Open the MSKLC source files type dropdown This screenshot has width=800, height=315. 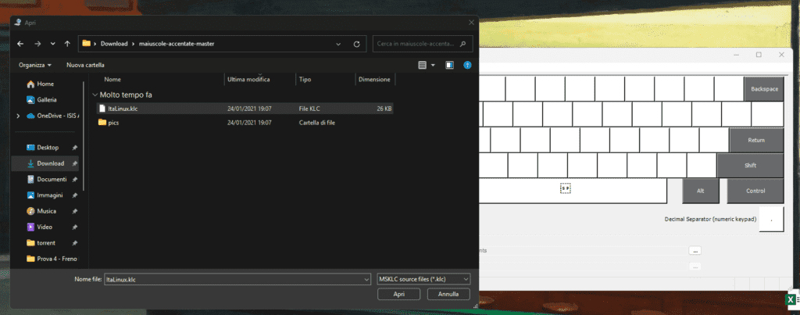coord(423,279)
